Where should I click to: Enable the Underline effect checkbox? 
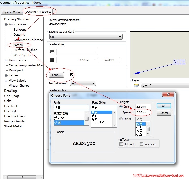tap(141, 144)
